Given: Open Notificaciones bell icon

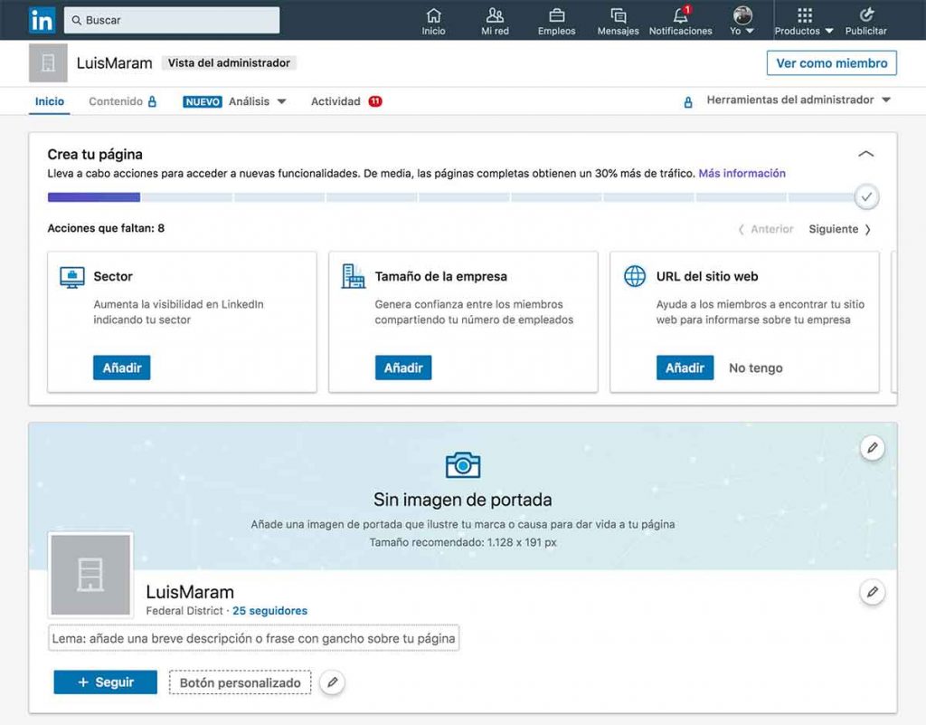Looking at the screenshot, I should coord(680,16).
